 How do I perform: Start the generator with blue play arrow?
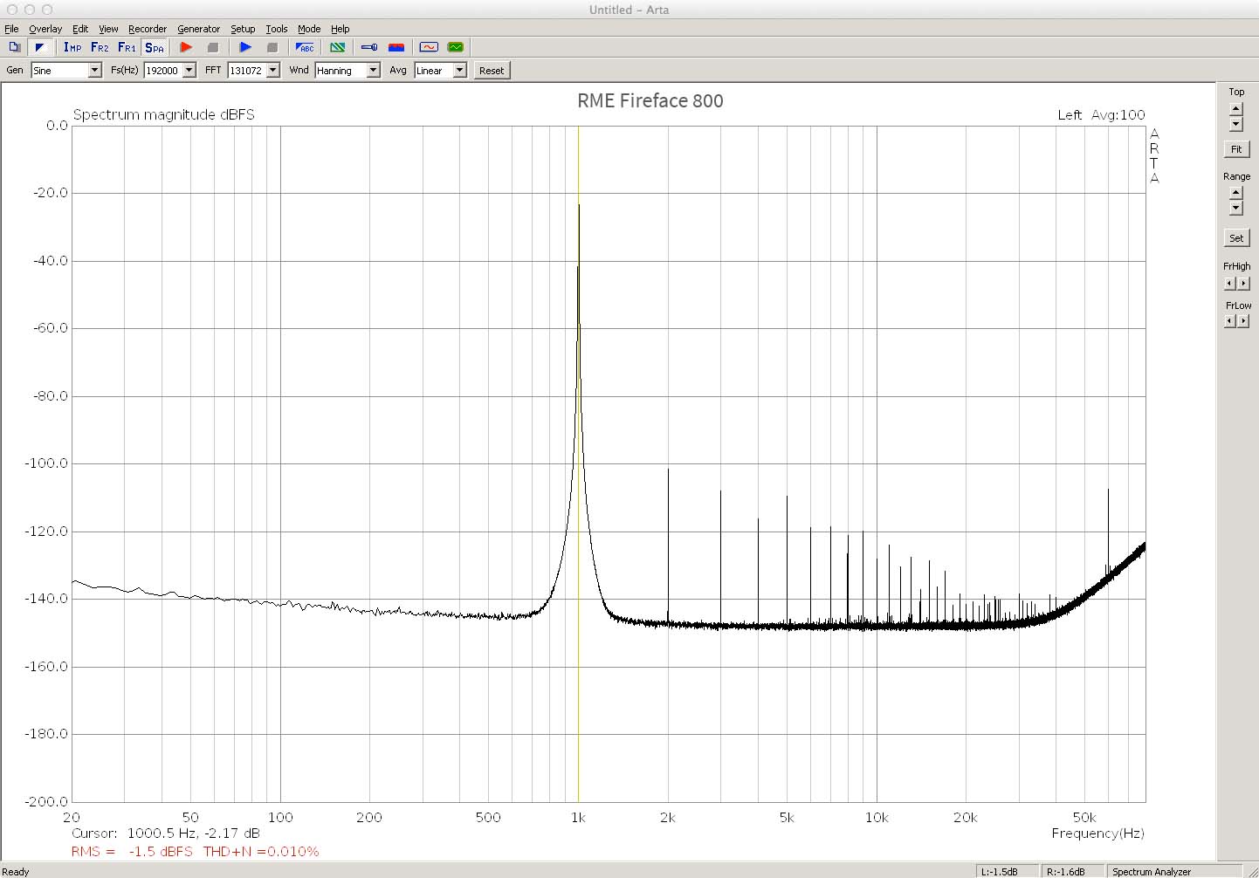pyautogui.click(x=245, y=47)
